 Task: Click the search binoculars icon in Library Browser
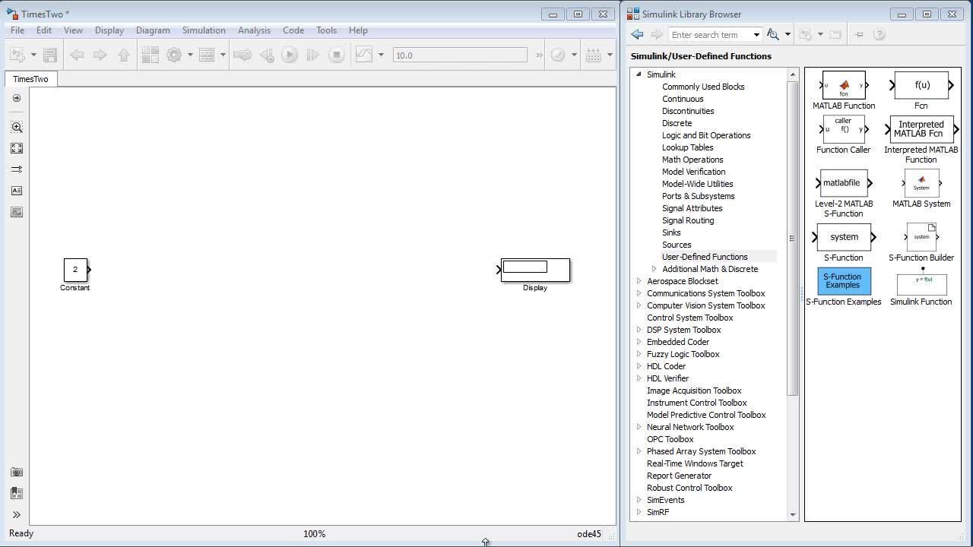[773, 34]
